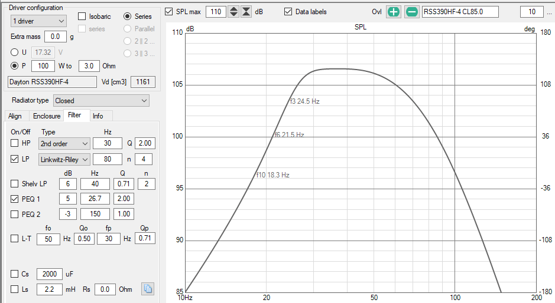The height and width of the screenshot is (303, 555).
Task: Click the Ls 2.2 mH field
Action: (49, 289)
